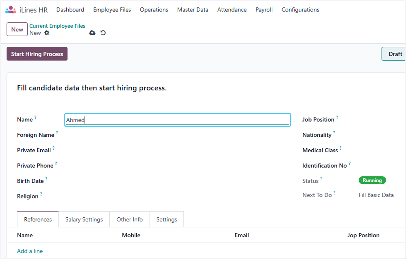Select the Draft status stage
Viewport: 406px width, 259px height.
pos(394,54)
